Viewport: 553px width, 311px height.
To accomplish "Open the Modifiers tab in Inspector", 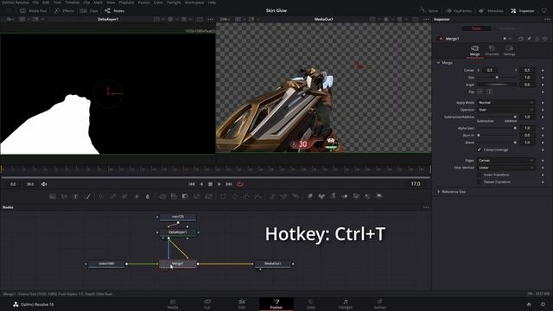I will [507, 29].
